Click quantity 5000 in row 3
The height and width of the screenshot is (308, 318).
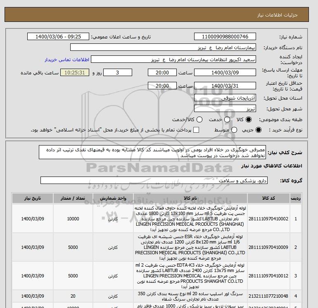click(73, 276)
